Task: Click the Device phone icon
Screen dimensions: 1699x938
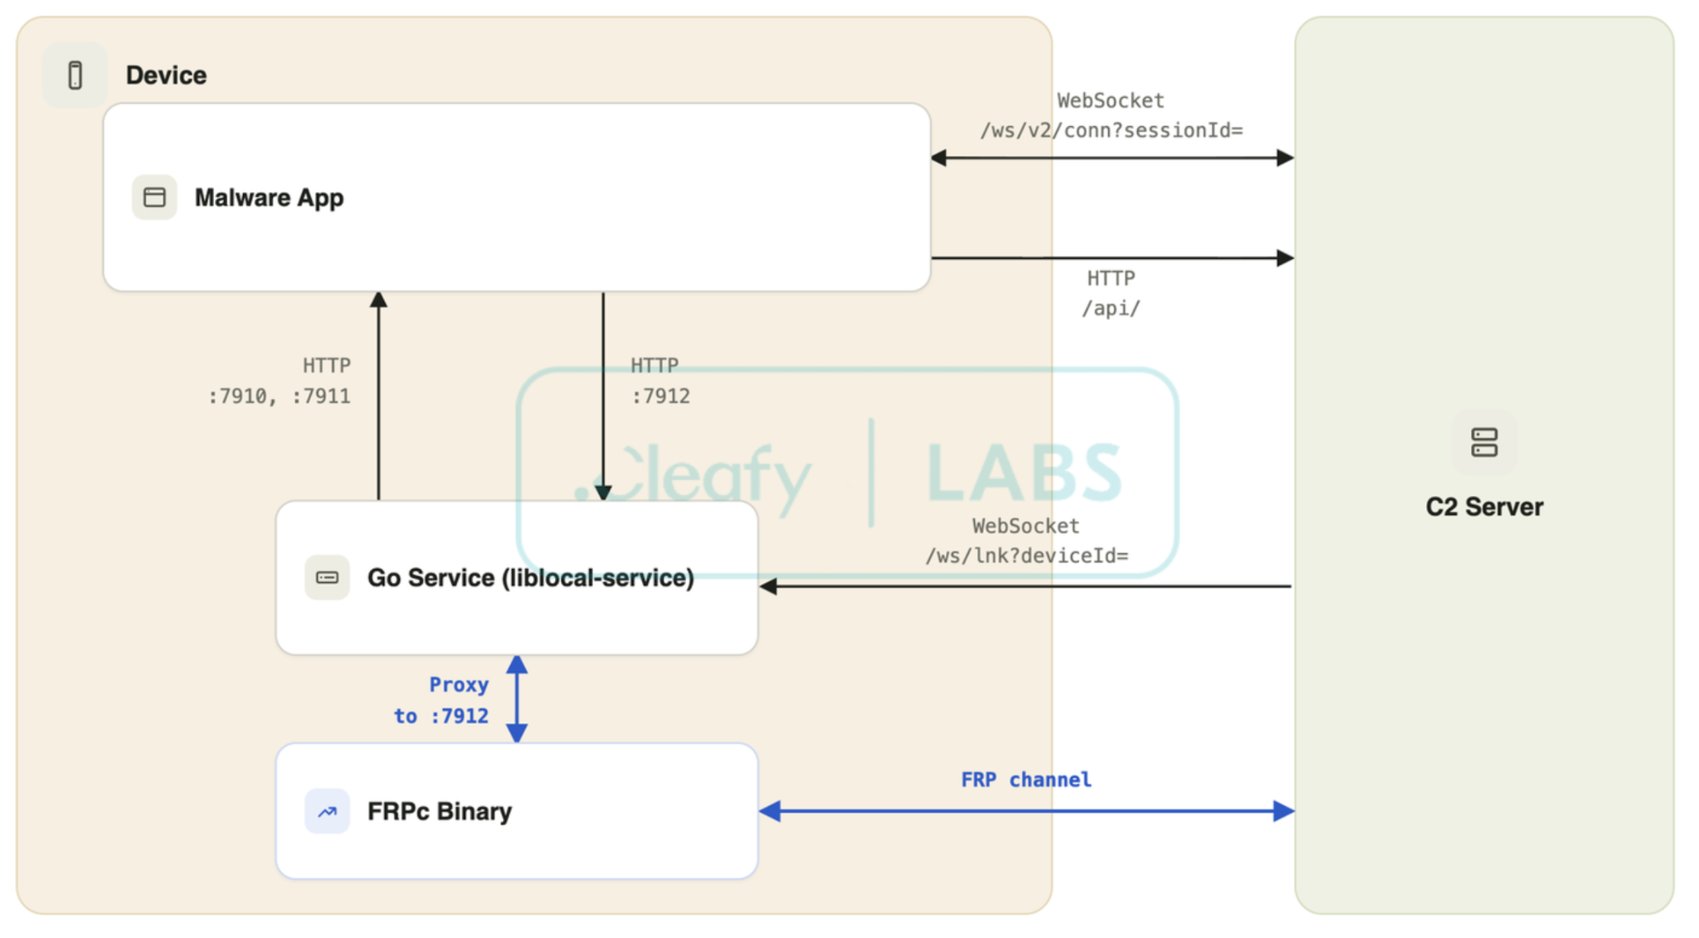Action: tap(75, 75)
